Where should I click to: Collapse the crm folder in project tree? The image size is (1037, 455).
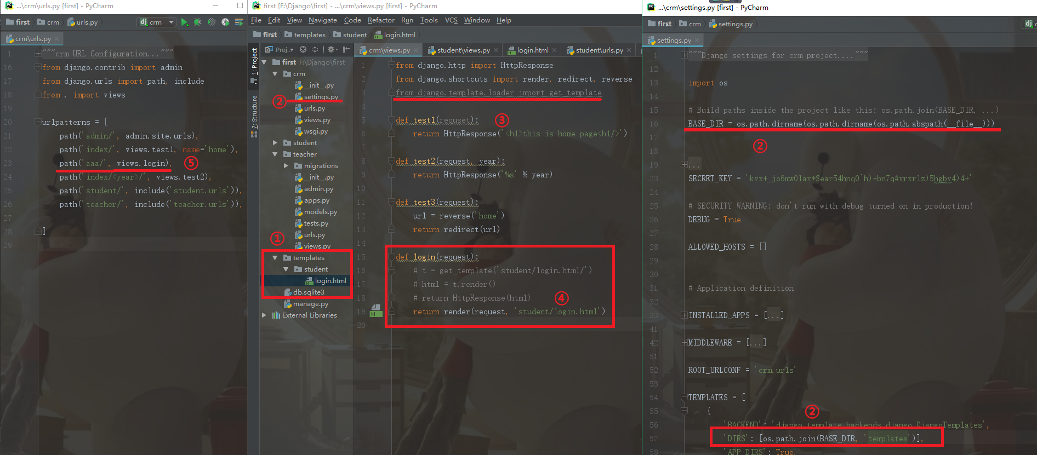(x=275, y=74)
